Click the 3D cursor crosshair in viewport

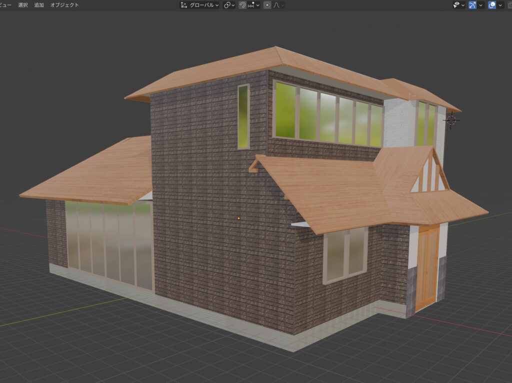pyautogui.click(x=451, y=120)
